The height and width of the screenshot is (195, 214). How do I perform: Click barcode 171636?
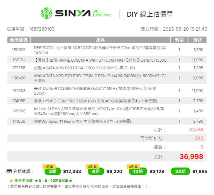click(19, 121)
